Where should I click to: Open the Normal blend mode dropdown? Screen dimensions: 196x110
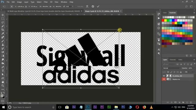(171, 68)
